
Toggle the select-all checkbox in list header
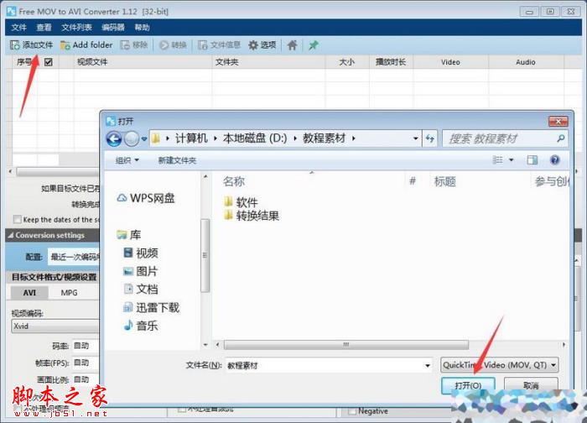click(x=49, y=62)
